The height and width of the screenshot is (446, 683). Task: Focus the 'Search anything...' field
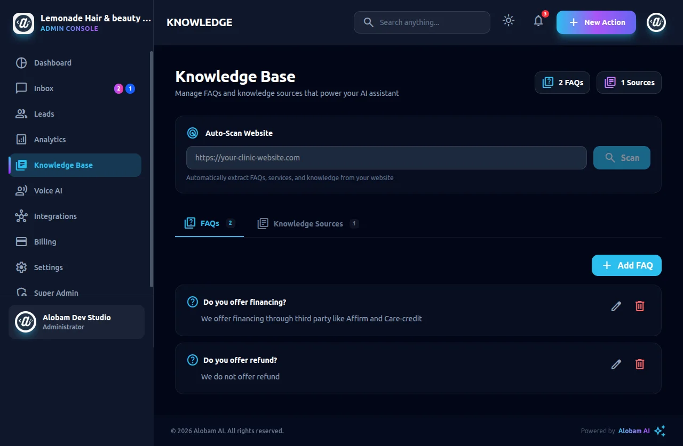(422, 22)
